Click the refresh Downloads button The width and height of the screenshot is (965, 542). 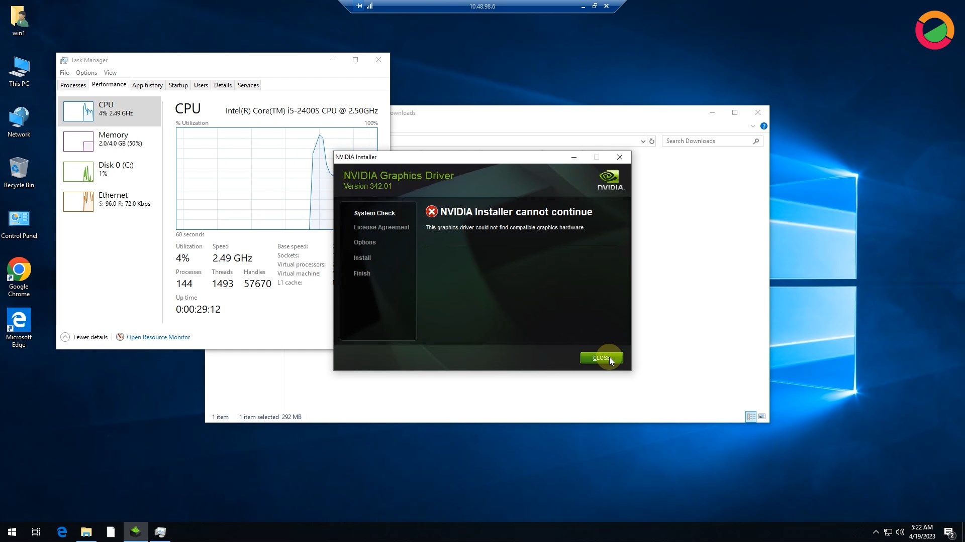[651, 141]
